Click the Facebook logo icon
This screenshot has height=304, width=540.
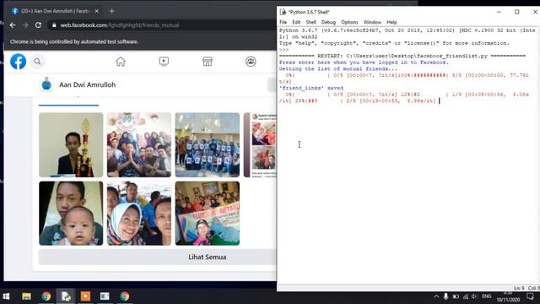pyautogui.click(x=18, y=62)
